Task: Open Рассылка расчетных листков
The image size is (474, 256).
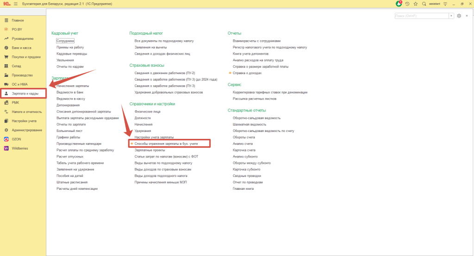Action: [255, 99]
